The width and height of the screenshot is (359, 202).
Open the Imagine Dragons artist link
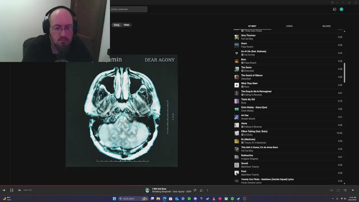[250, 159]
